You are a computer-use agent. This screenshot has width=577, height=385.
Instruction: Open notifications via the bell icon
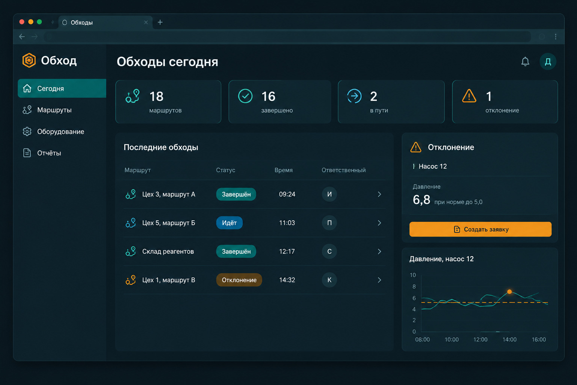525,62
